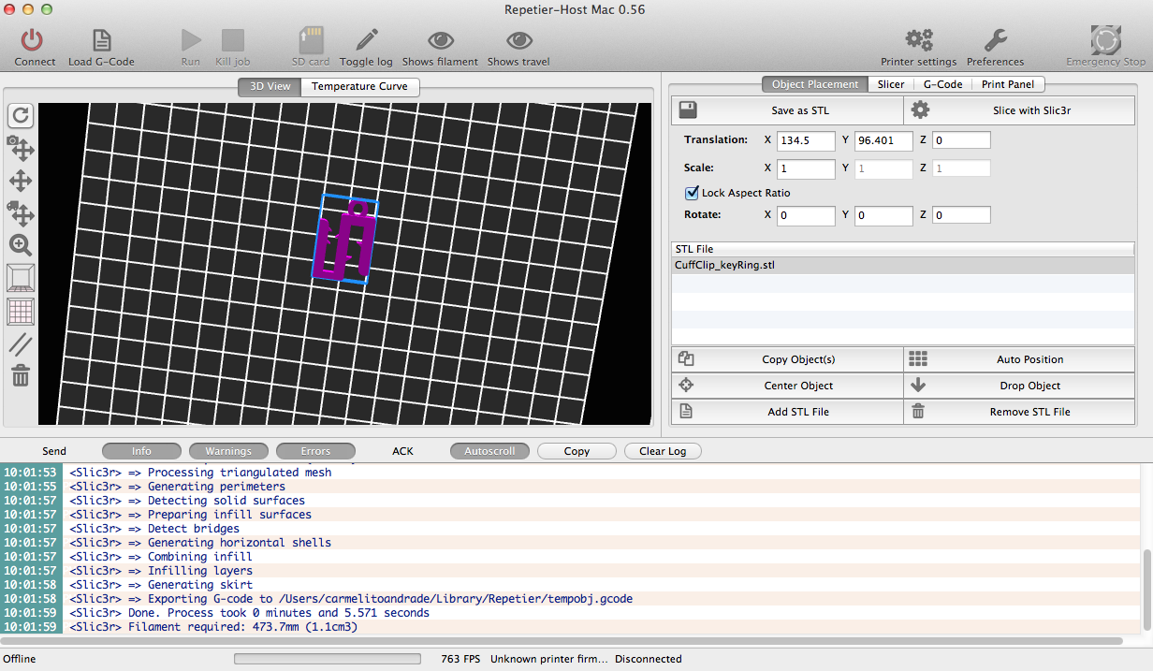Switch to the perspective box view
The image size is (1153, 671).
coord(21,278)
